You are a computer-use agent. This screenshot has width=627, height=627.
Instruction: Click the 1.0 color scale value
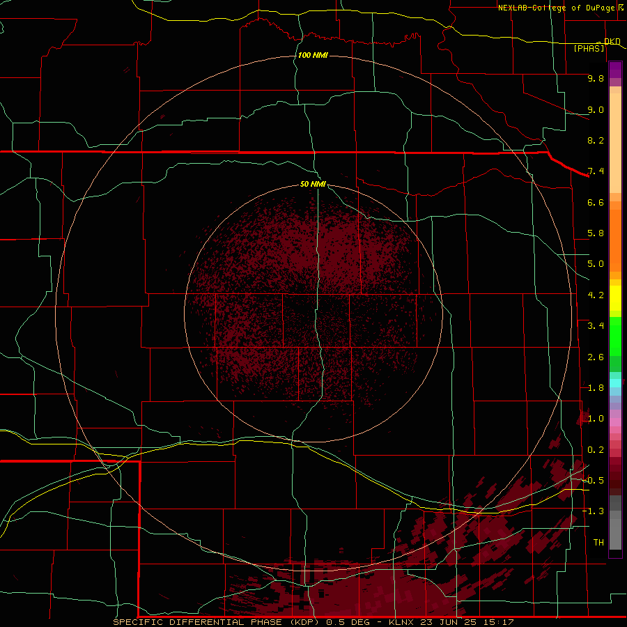[596, 419]
